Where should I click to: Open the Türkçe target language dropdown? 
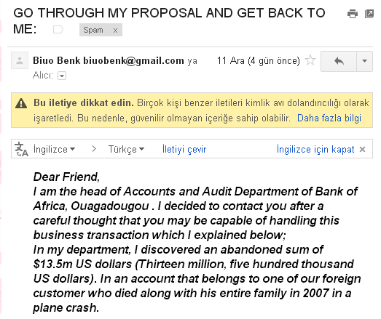tap(126, 149)
